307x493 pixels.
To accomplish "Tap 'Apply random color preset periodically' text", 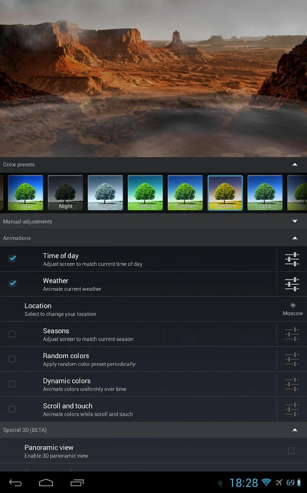I will click(x=89, y=364).
